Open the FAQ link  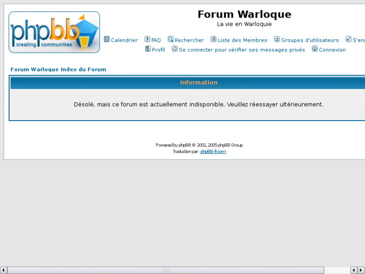tap(156, 40)
